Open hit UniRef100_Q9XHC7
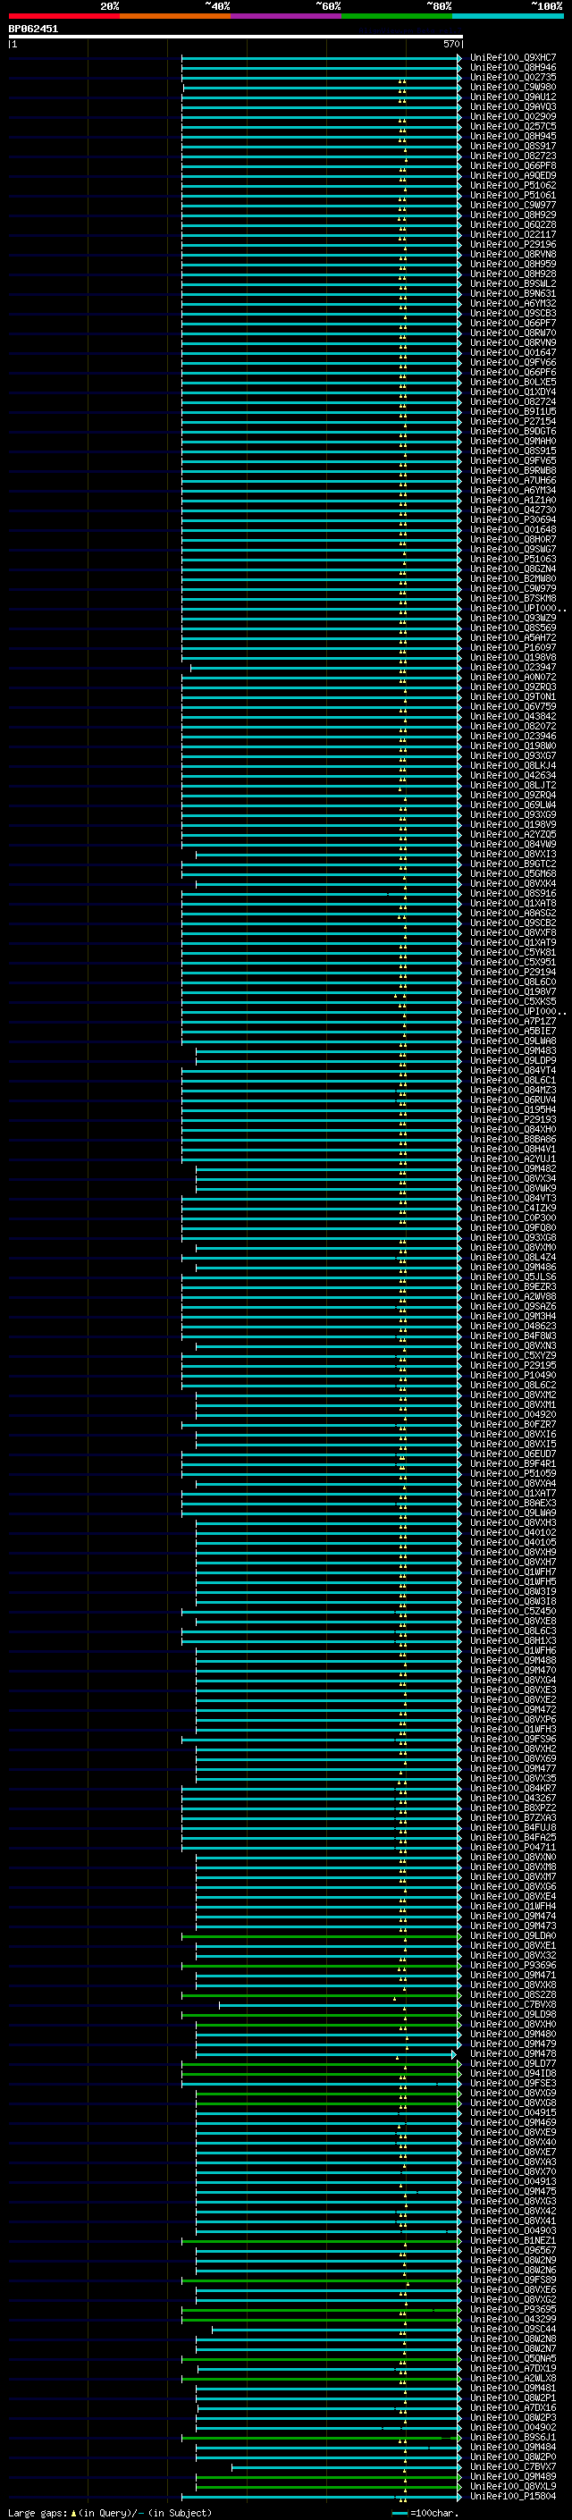This screenshot has height=2520, width=572. pyautogui.click(x=513, y=58)
